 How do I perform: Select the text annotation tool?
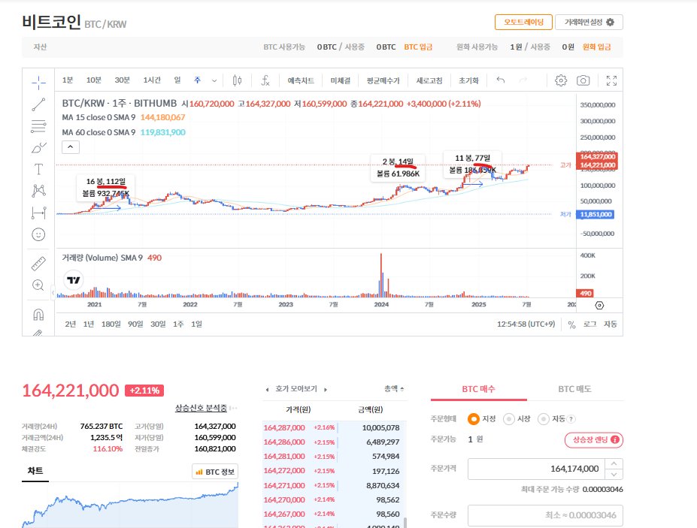coord(38,169)
